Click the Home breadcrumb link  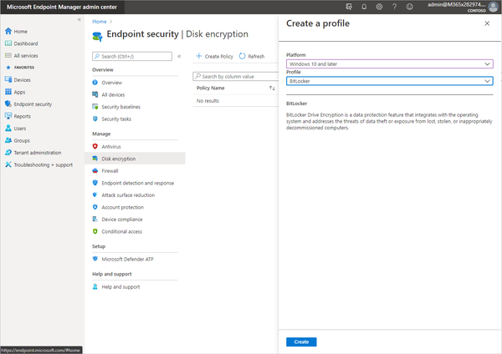(100, 22)
